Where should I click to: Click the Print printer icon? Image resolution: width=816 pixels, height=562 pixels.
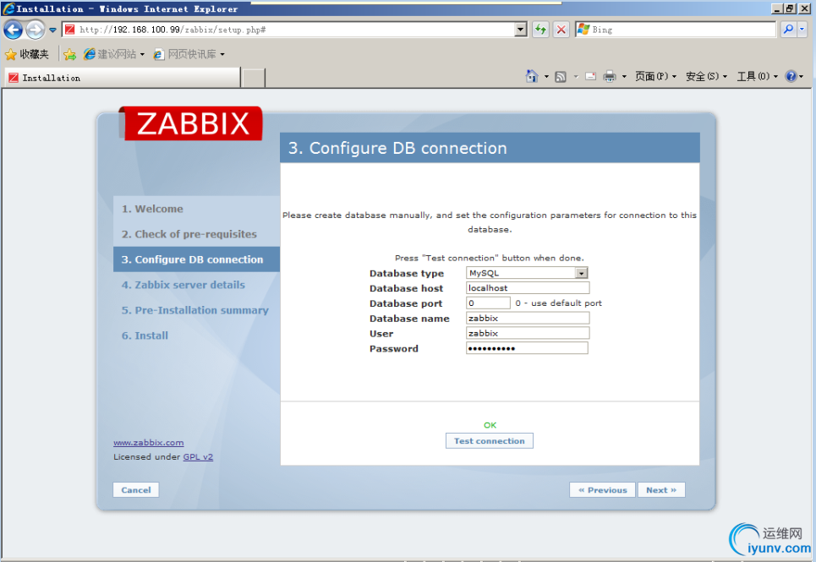610,76
